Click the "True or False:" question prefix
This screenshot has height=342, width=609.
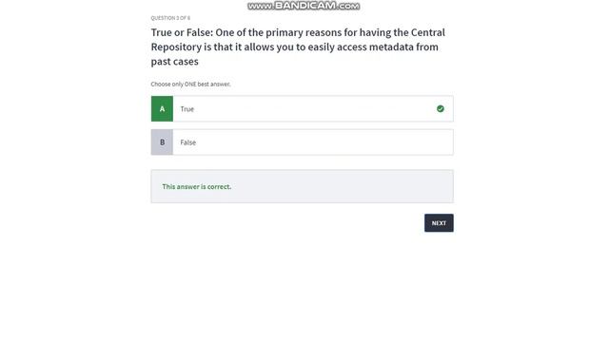pyautogui.click(x=182, y=32)
